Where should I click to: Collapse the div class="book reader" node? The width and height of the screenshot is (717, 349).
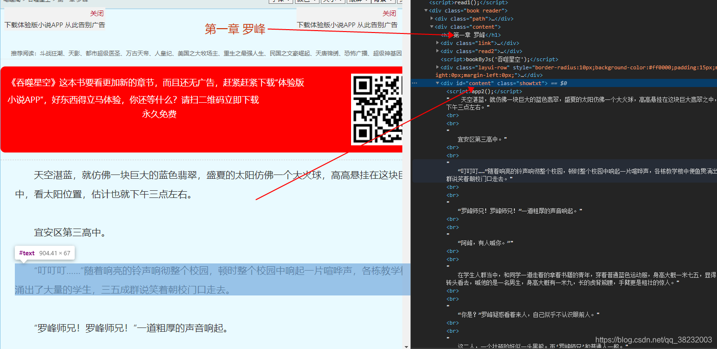click(x=426, y=11)
